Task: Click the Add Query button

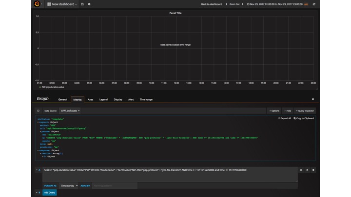Action: click(x=49, y=193)
